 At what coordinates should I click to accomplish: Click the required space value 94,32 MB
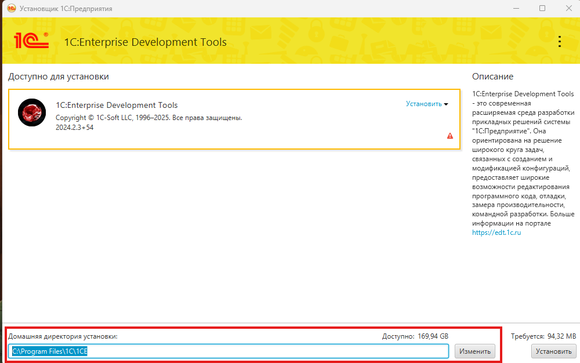(x=561, y=336)
